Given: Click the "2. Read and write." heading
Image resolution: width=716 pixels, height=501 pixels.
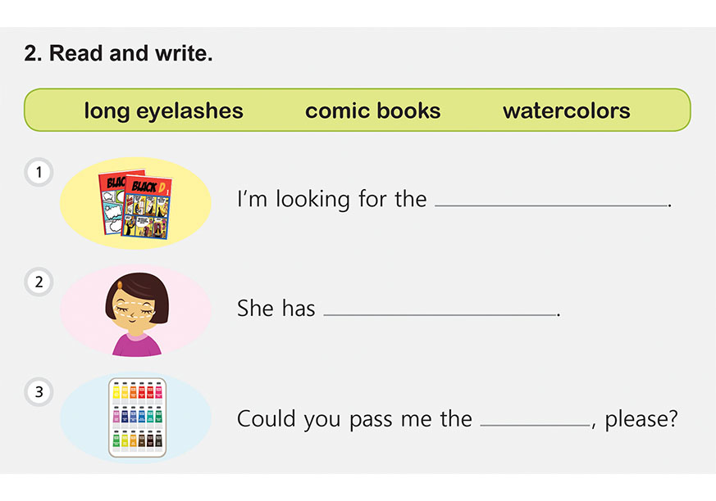Looking at the screenshot, I should [x=119, y=54].
